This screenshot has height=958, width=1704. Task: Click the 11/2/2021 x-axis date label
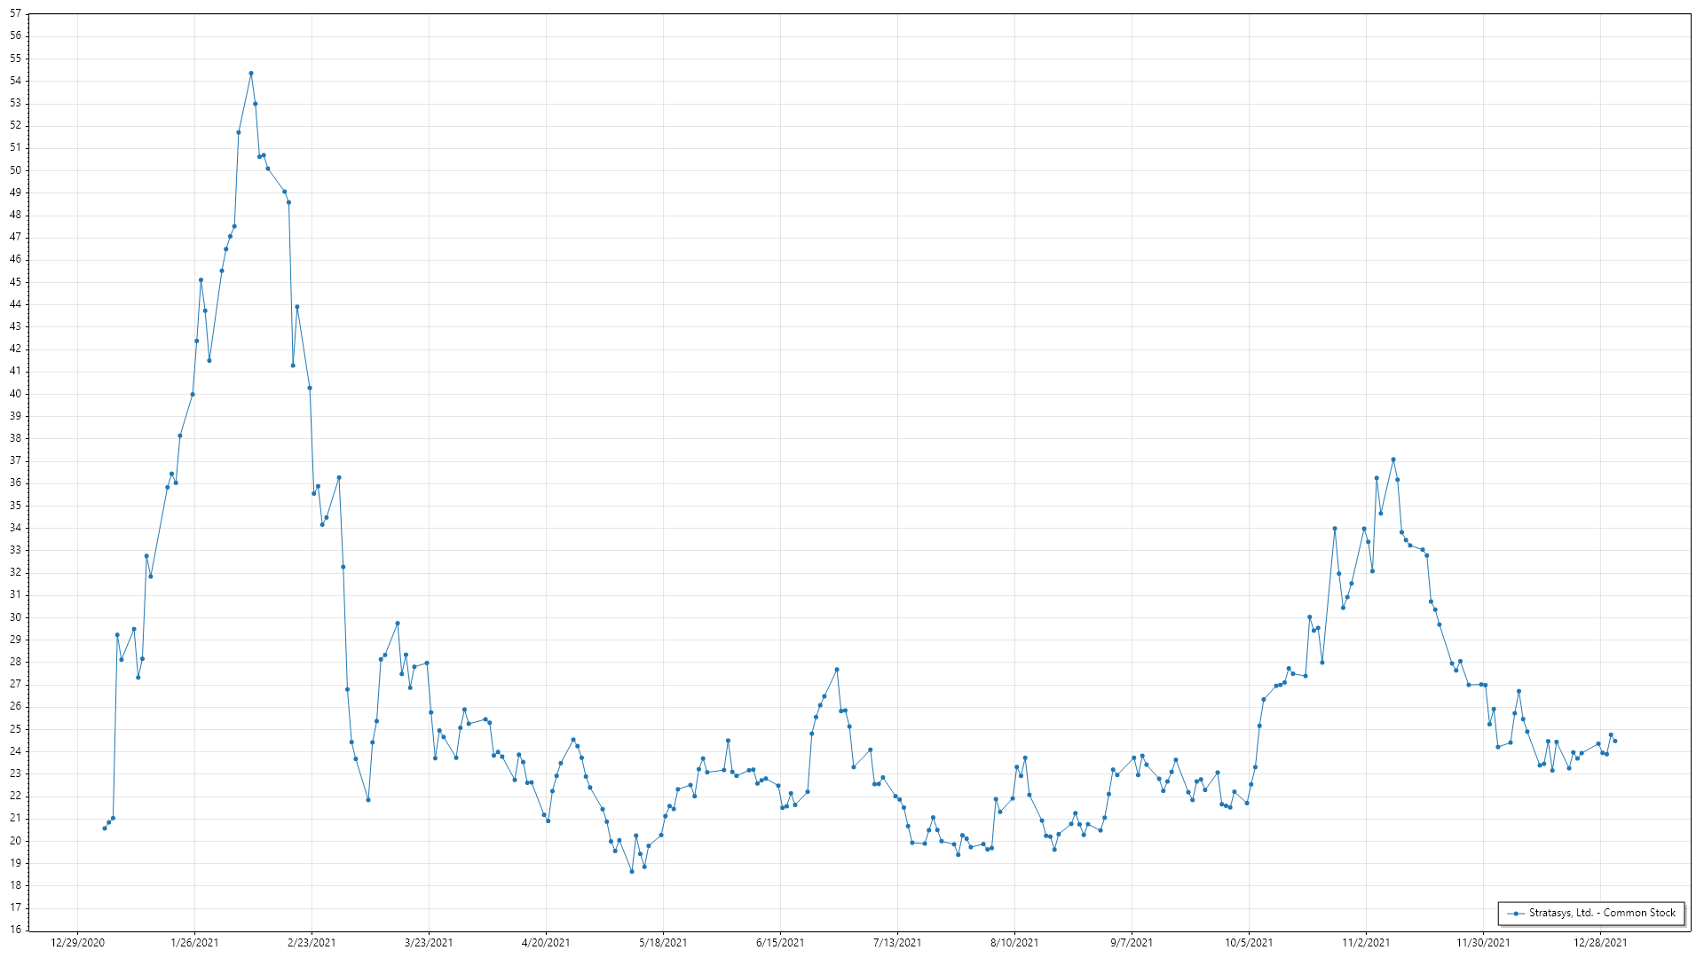coord(1366,942)
